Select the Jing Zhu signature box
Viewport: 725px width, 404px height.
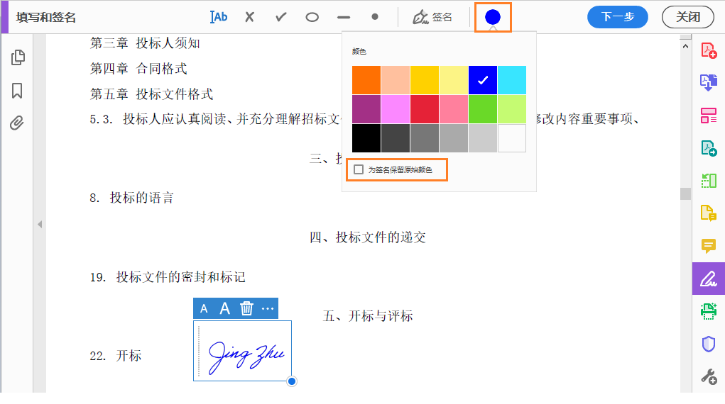click(x=242, y=351)
